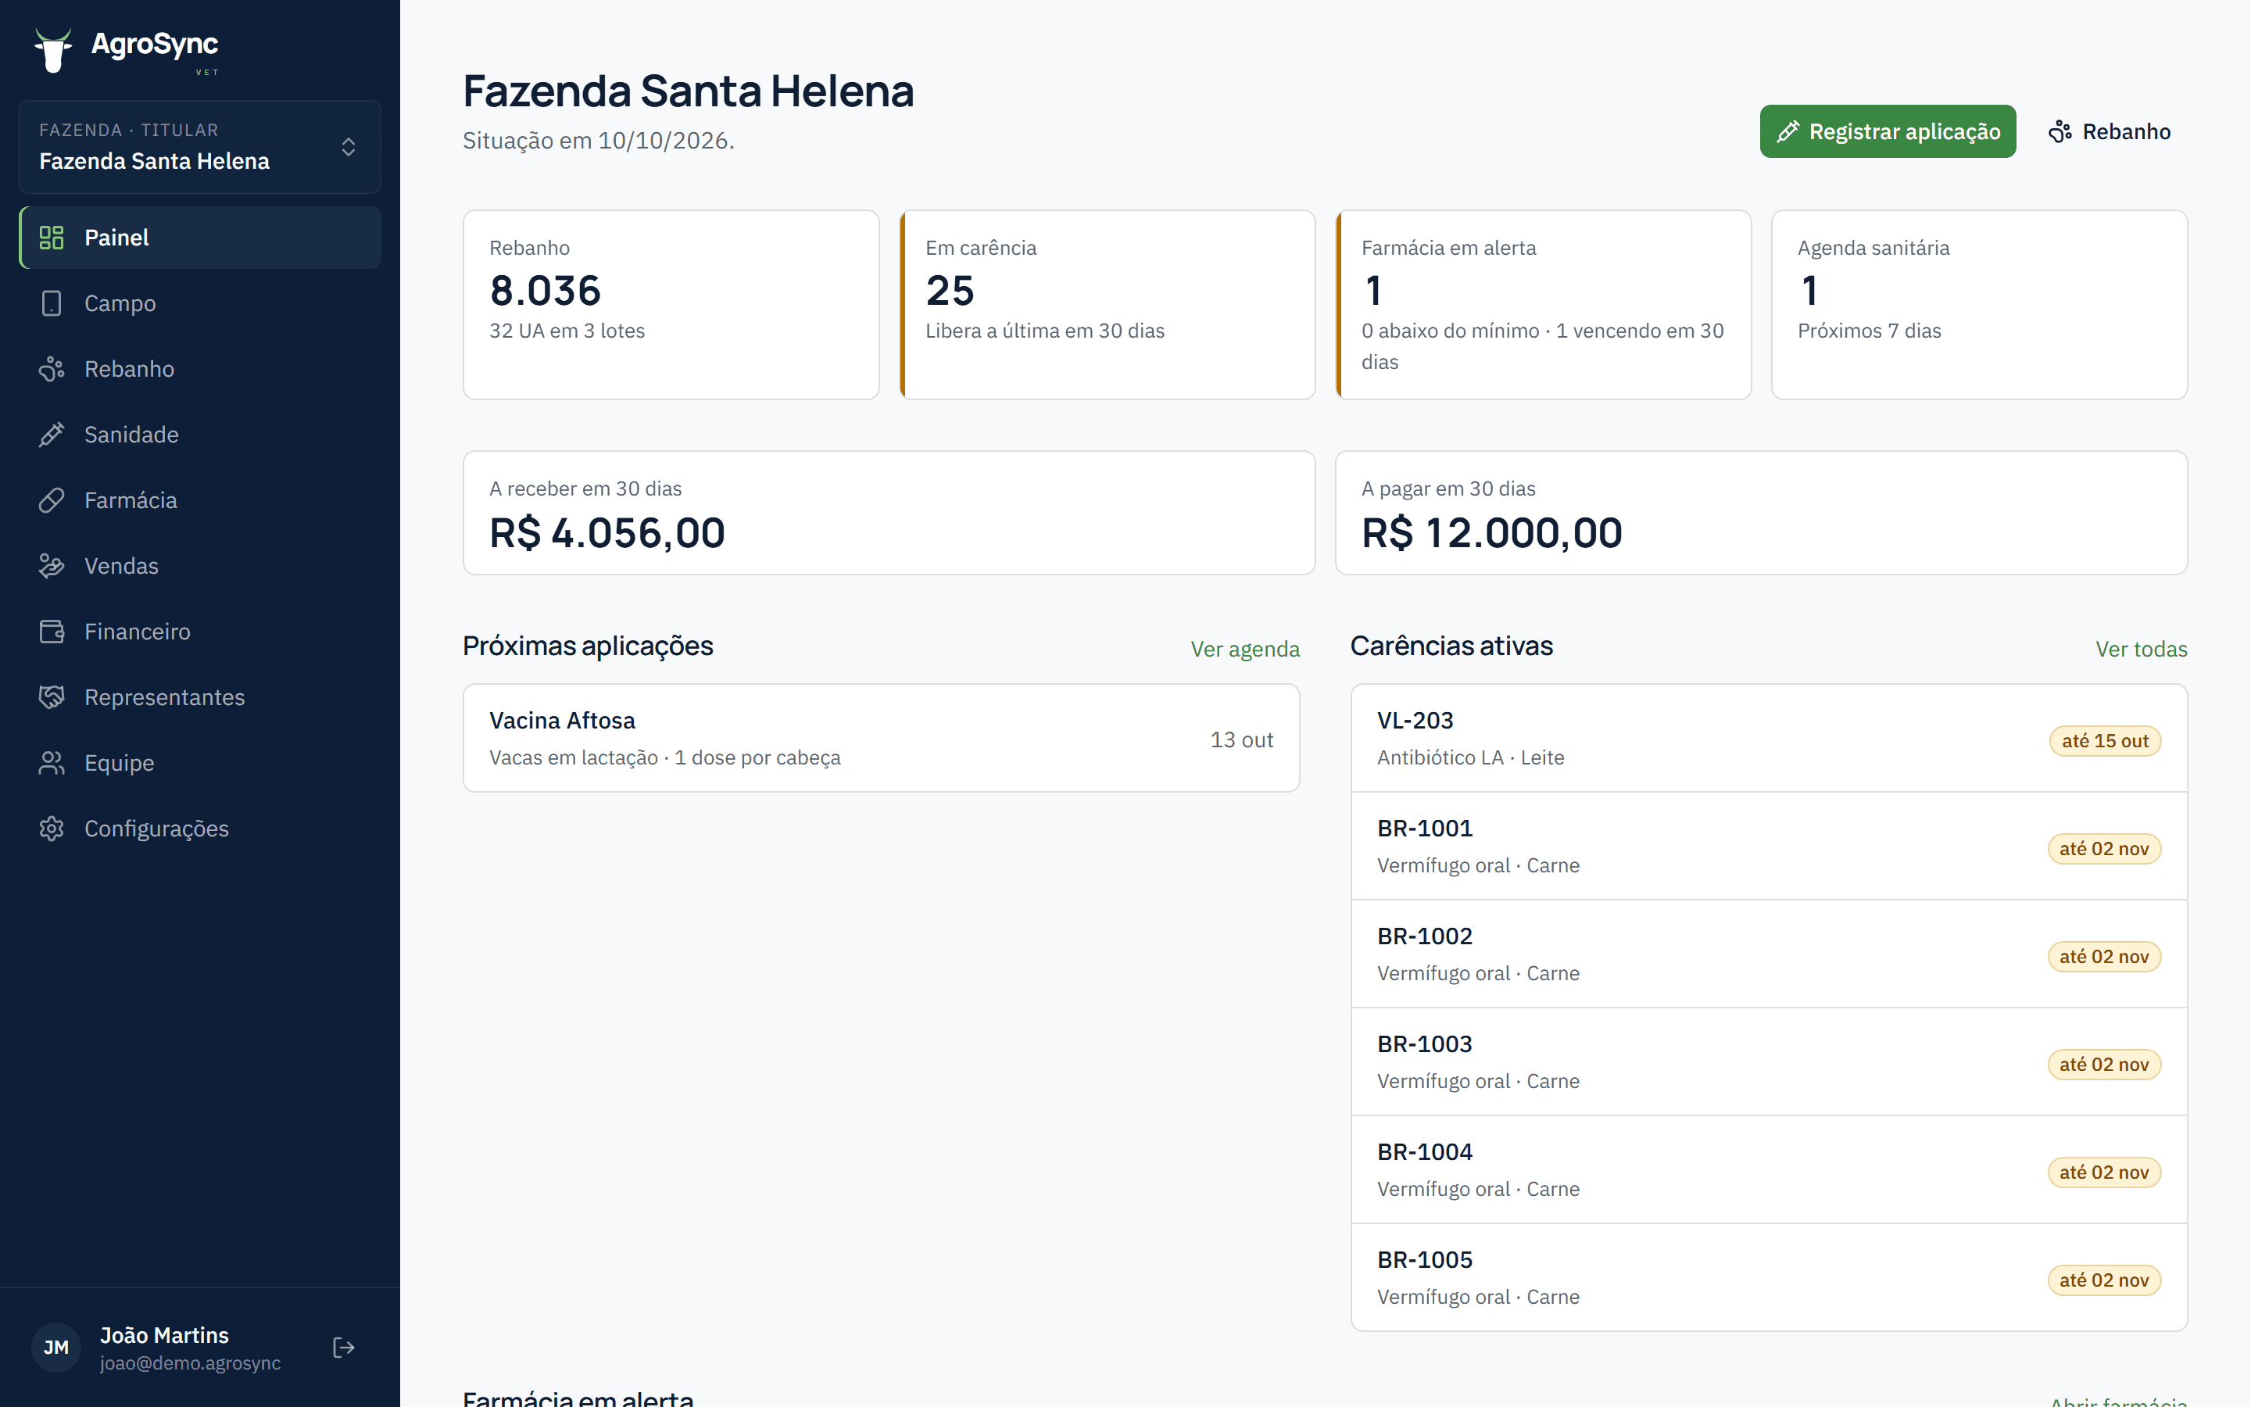
Task: Open Configurações settings page
Action: (200, 829)
